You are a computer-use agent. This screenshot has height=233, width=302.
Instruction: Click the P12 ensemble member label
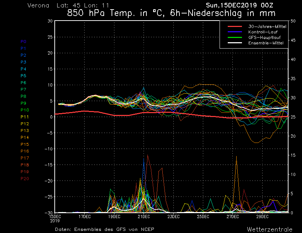coord(25,124)
